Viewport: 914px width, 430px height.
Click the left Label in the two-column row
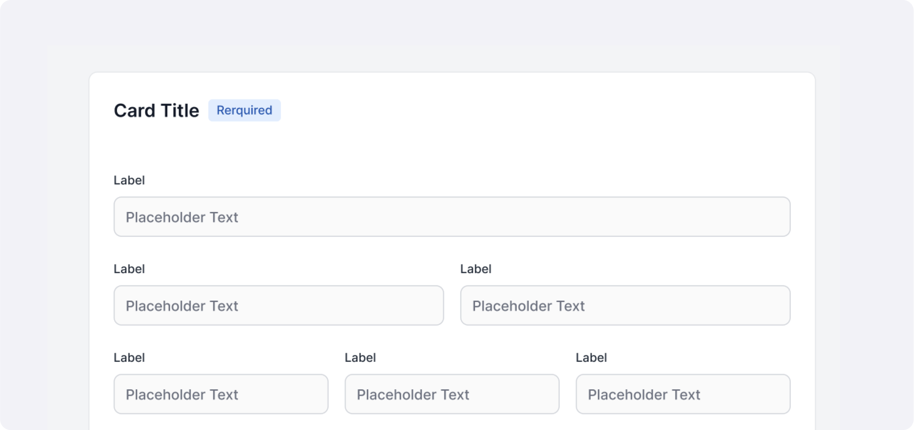click(x=129, y=269)
